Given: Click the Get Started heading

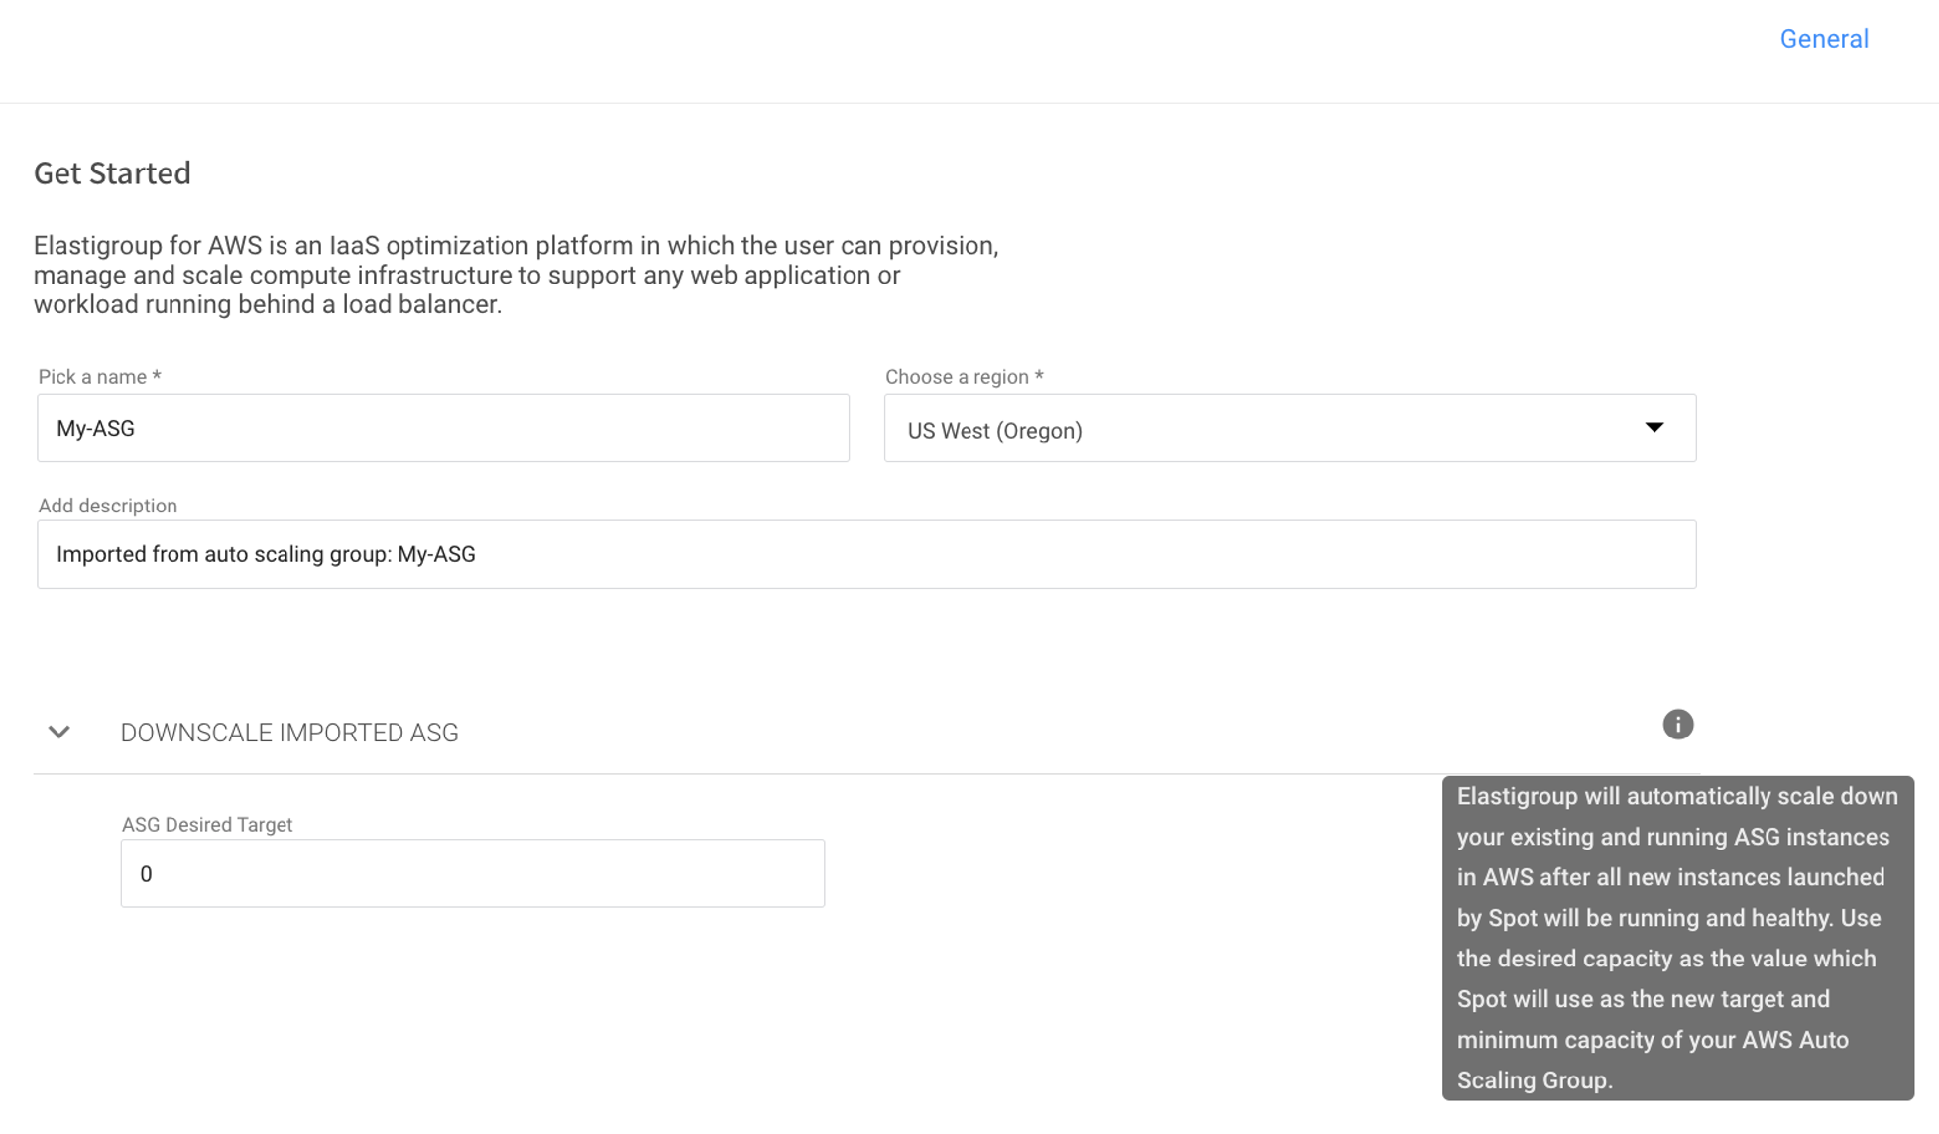Looking at the screenshot, I should (112, 173).
